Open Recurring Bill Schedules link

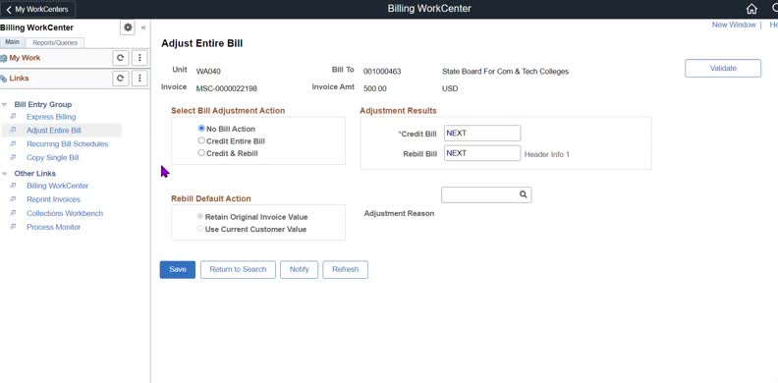tap(68, 144)
